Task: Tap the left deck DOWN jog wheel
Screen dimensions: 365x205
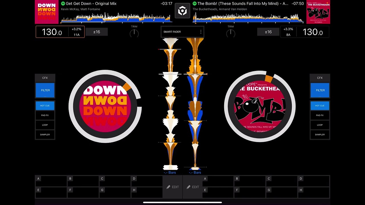Action: (x=105, y=106)
